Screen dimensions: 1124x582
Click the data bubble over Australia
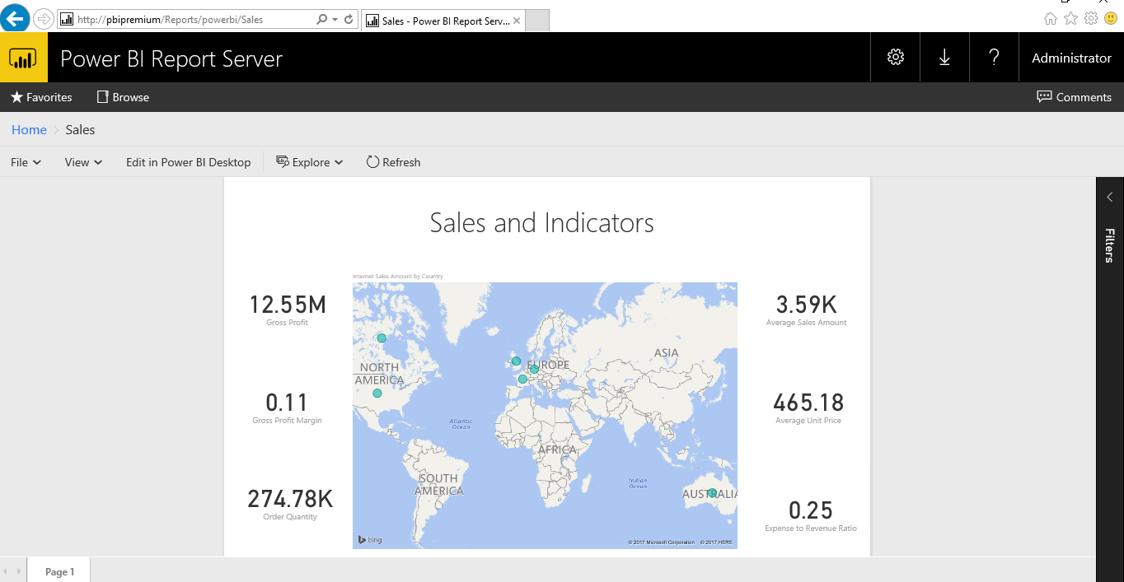(x=711, y=492)
